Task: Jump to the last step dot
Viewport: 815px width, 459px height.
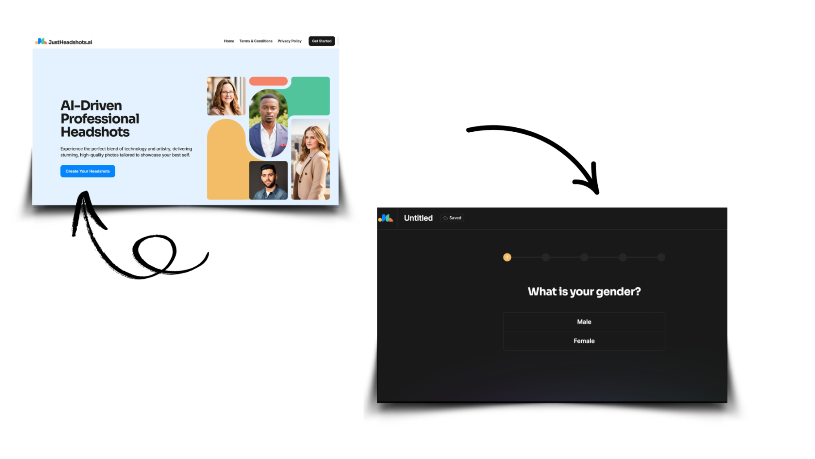Action: pyautogui.click(x=661, y=257)
